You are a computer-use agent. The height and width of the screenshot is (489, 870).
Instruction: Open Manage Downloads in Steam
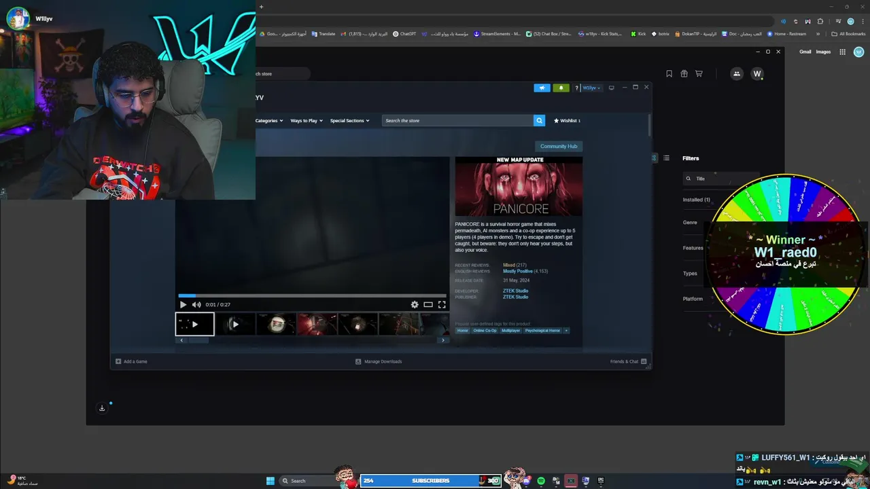[379, 361]
